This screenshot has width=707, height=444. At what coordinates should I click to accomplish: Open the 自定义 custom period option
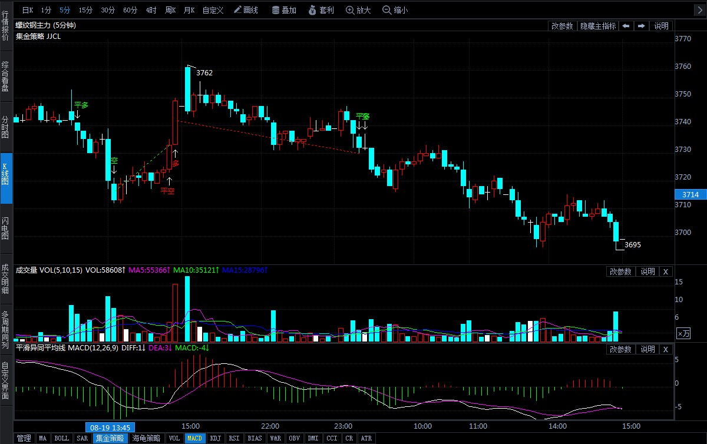click(x=213, y=10)
